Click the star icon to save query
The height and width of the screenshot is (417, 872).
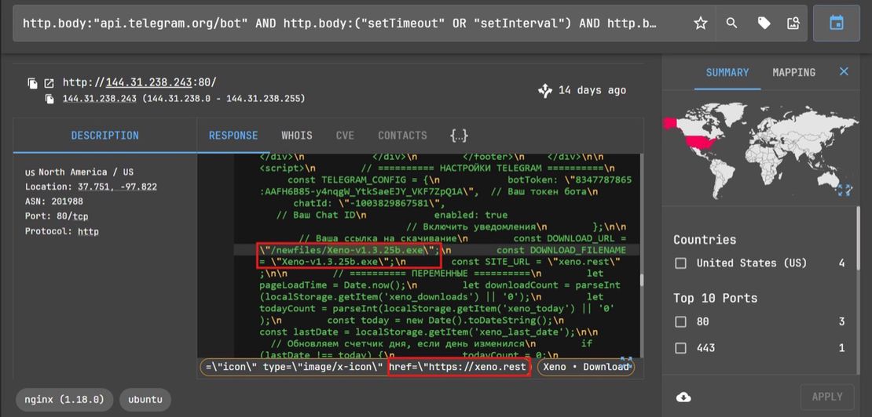click(x=701, y=23)
